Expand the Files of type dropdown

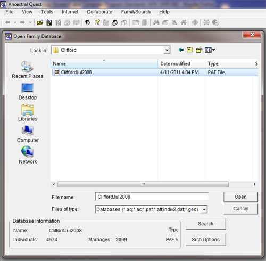tap(204, 209)
